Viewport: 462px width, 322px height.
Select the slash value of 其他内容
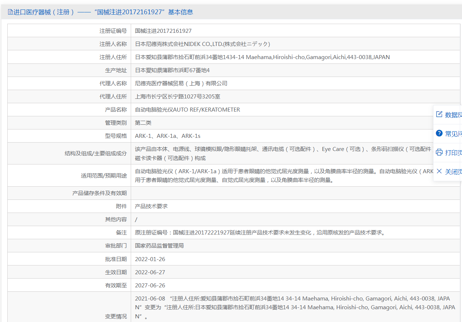click(136, 219)
